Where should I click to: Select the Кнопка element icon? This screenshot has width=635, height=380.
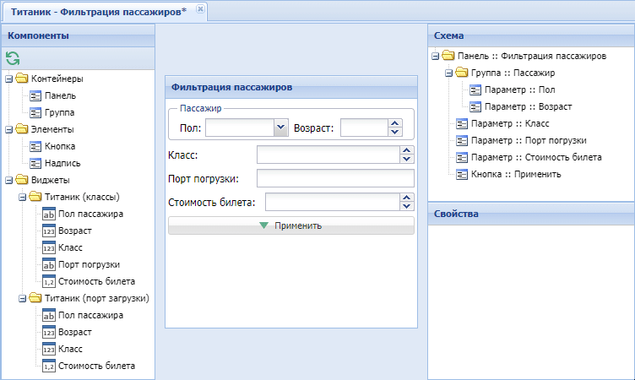coord(35,147)
